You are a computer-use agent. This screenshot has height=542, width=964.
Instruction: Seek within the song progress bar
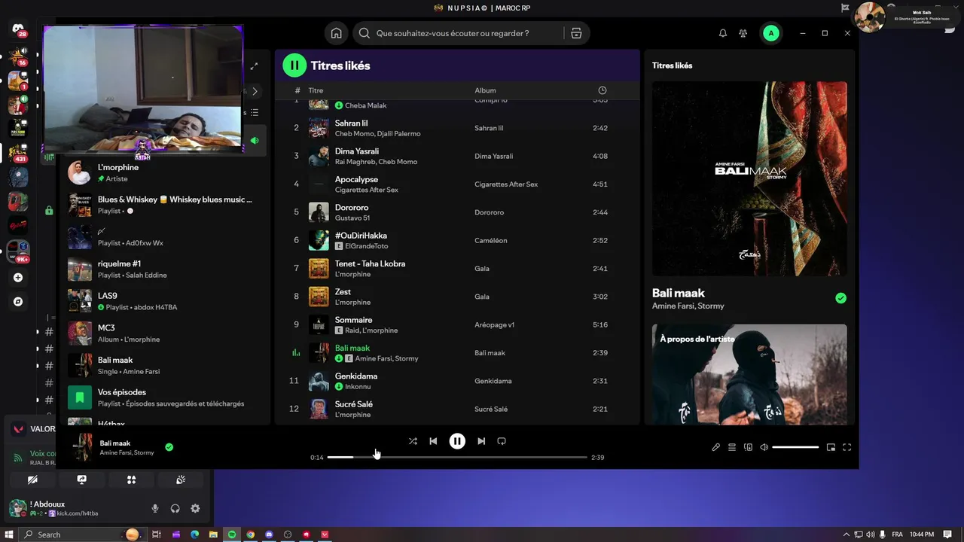[457, 457]
